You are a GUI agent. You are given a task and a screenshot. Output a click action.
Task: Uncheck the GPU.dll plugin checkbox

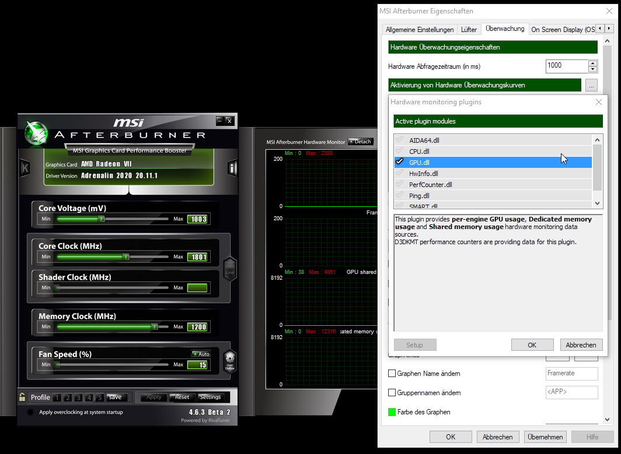tap(400, 162)
